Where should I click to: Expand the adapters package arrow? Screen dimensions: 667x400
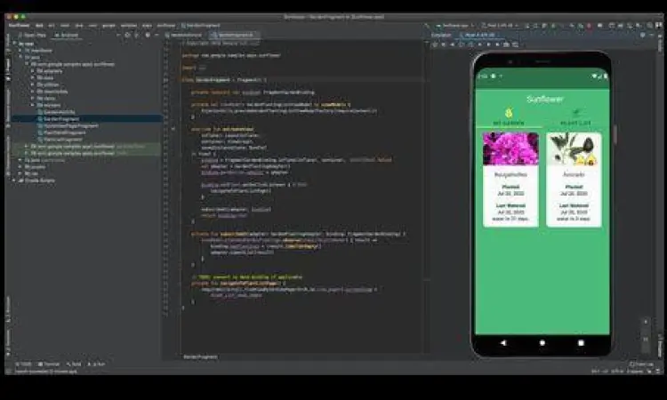coord(33,71)
